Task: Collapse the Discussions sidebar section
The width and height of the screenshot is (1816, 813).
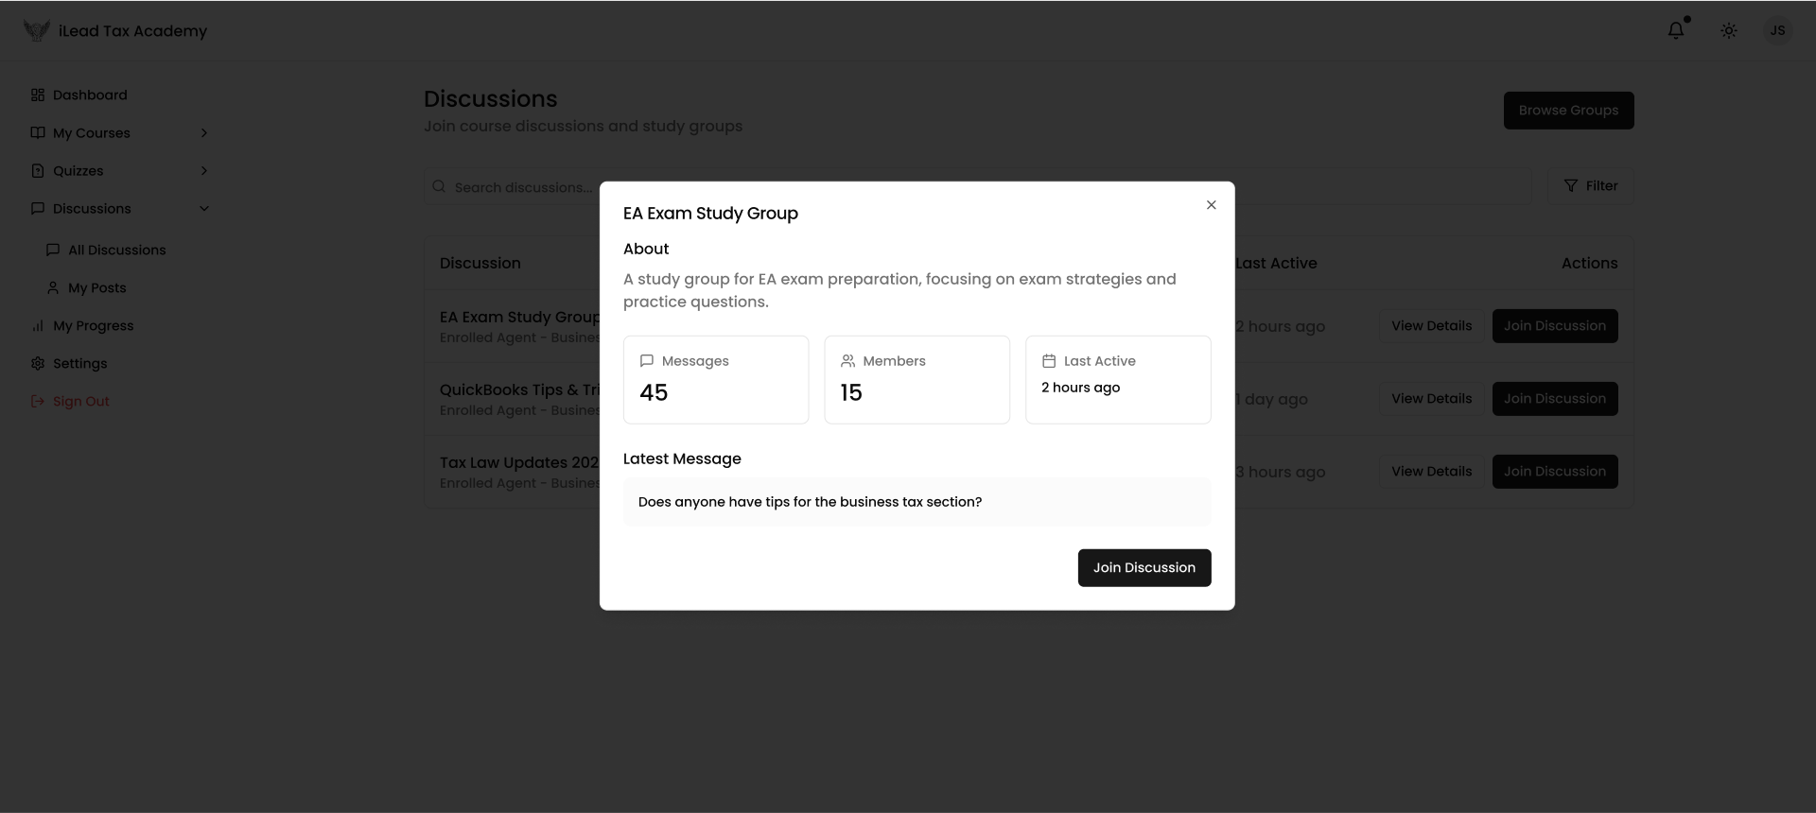Action: point(204,209)
